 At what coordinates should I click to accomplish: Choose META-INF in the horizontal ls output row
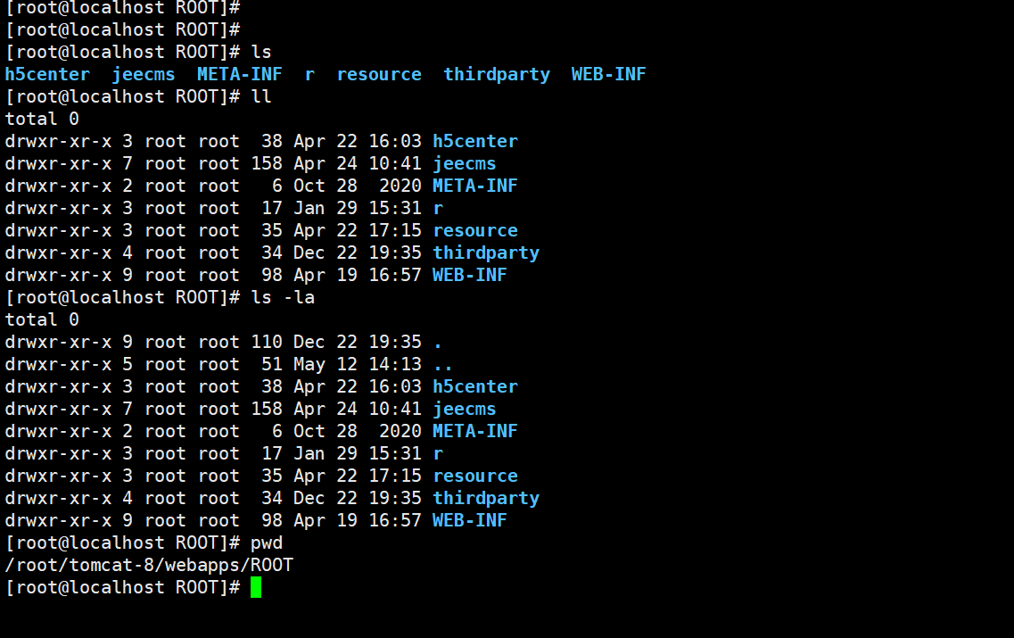(x=240, y=74)
